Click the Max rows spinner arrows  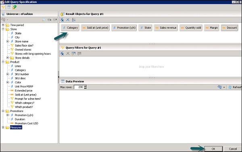[x=86, y=87]
